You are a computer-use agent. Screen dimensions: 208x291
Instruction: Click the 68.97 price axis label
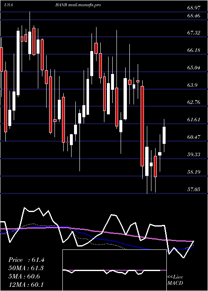(194, 8)
